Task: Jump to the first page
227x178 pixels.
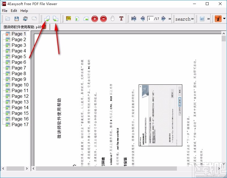Action: tap(133, 18)
